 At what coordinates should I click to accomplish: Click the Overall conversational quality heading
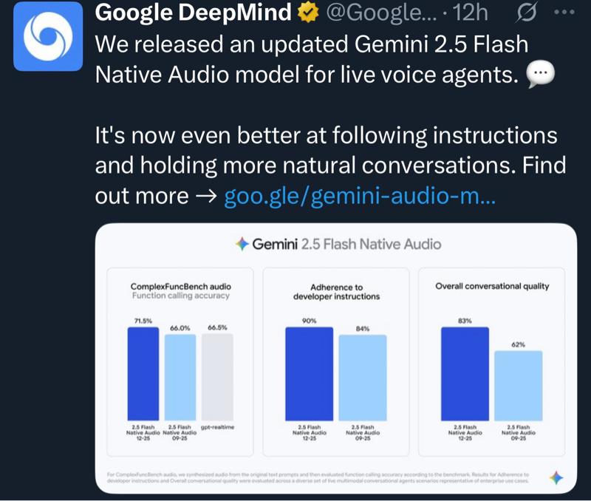click(x=492, y=286)
